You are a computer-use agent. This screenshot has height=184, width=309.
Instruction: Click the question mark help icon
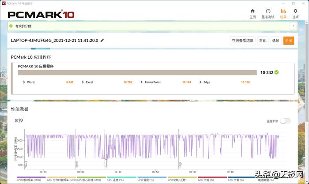coord(292,26)
